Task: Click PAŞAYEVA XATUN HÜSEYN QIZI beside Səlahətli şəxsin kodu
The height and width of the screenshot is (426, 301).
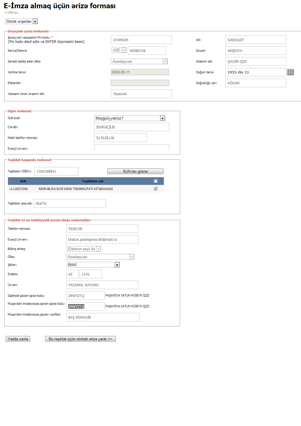Action: 127,295
